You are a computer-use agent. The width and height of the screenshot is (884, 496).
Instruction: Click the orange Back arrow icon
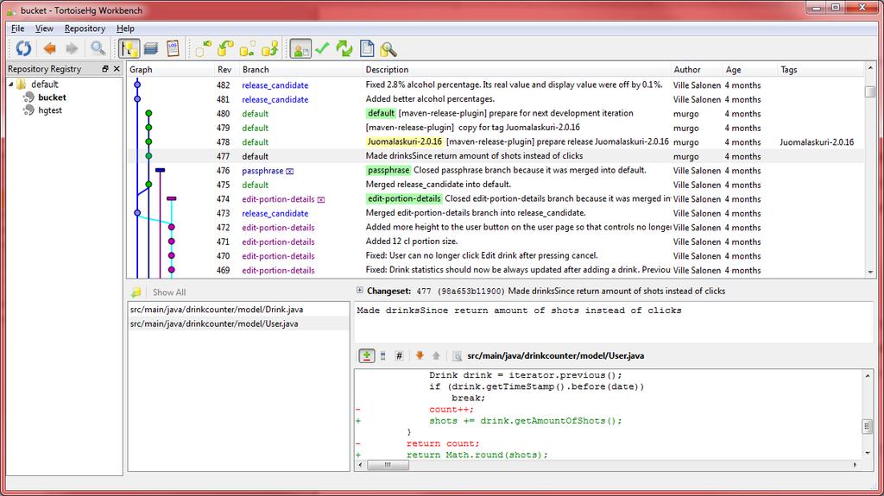(x=49, y=49)
